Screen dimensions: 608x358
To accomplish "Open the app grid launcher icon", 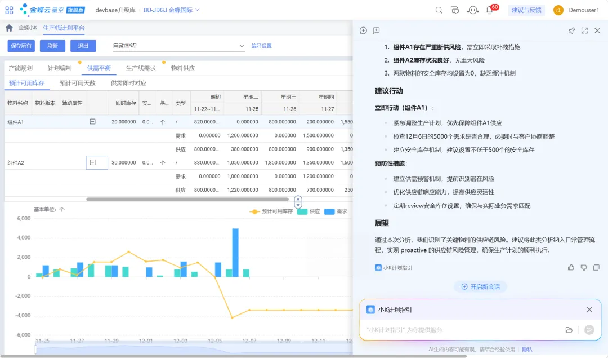I will point(9,10).
